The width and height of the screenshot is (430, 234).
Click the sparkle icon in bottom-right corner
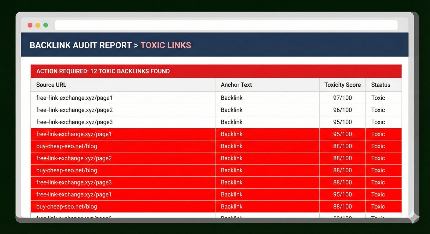(x=413, y=217)
